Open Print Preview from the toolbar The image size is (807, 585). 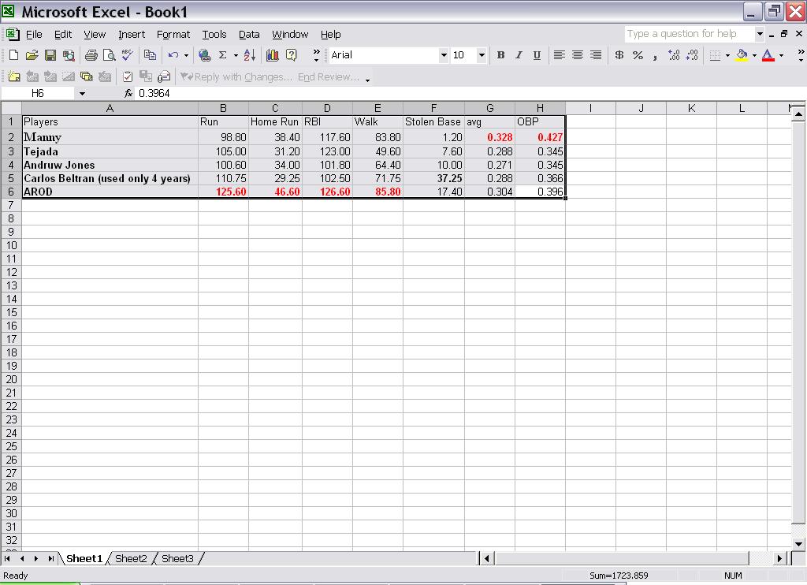click(108, 55)
